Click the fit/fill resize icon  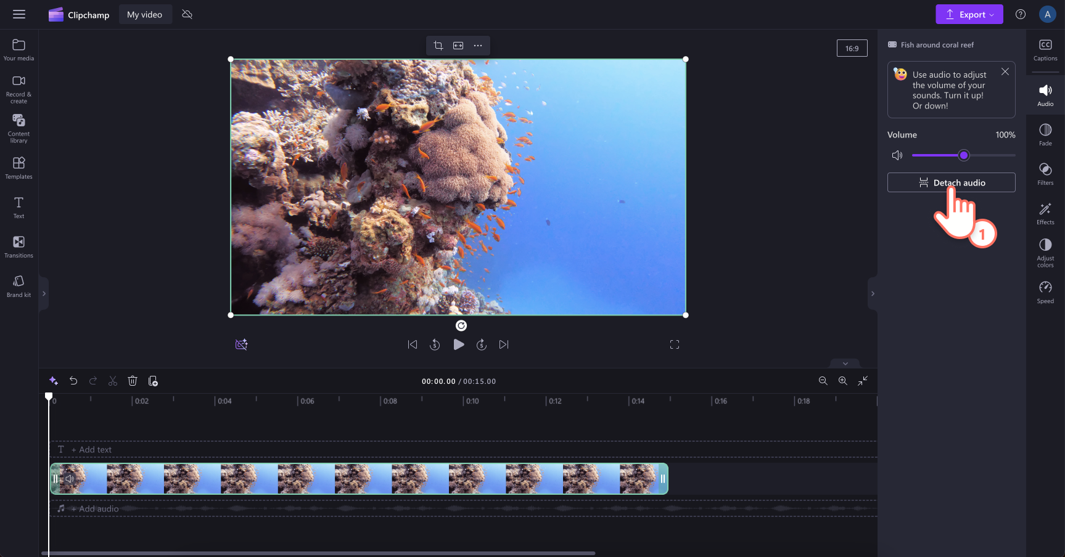pos(458,46)
